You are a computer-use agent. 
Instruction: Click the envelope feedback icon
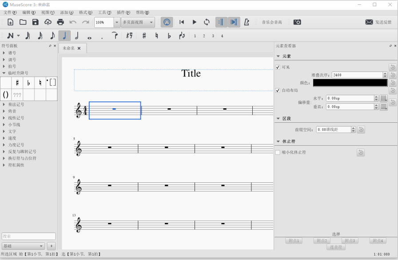pyautogui.click(x=369, y=22)
